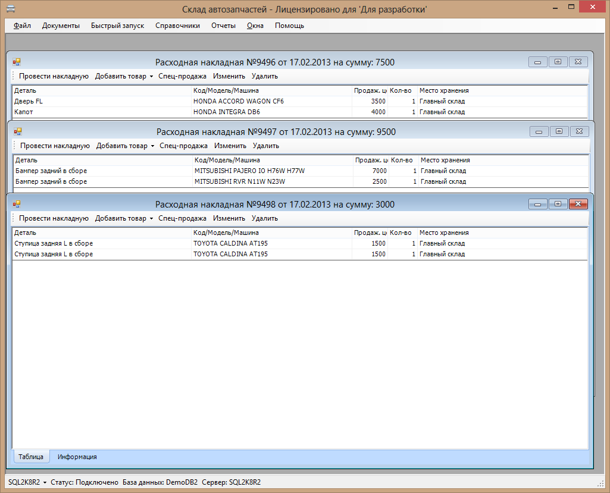Close the invoice №9498 window
The height and width of the screenshot is (493, 610).
578,204
